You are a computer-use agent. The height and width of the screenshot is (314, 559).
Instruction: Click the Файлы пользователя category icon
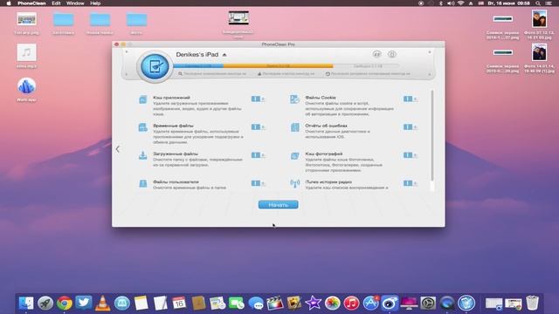coord(143,183)
